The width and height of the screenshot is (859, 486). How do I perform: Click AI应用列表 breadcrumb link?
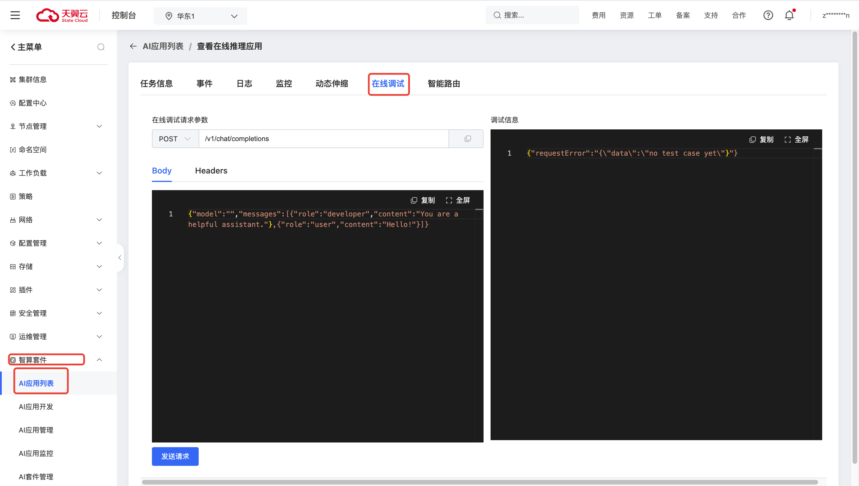pos(163,46)
